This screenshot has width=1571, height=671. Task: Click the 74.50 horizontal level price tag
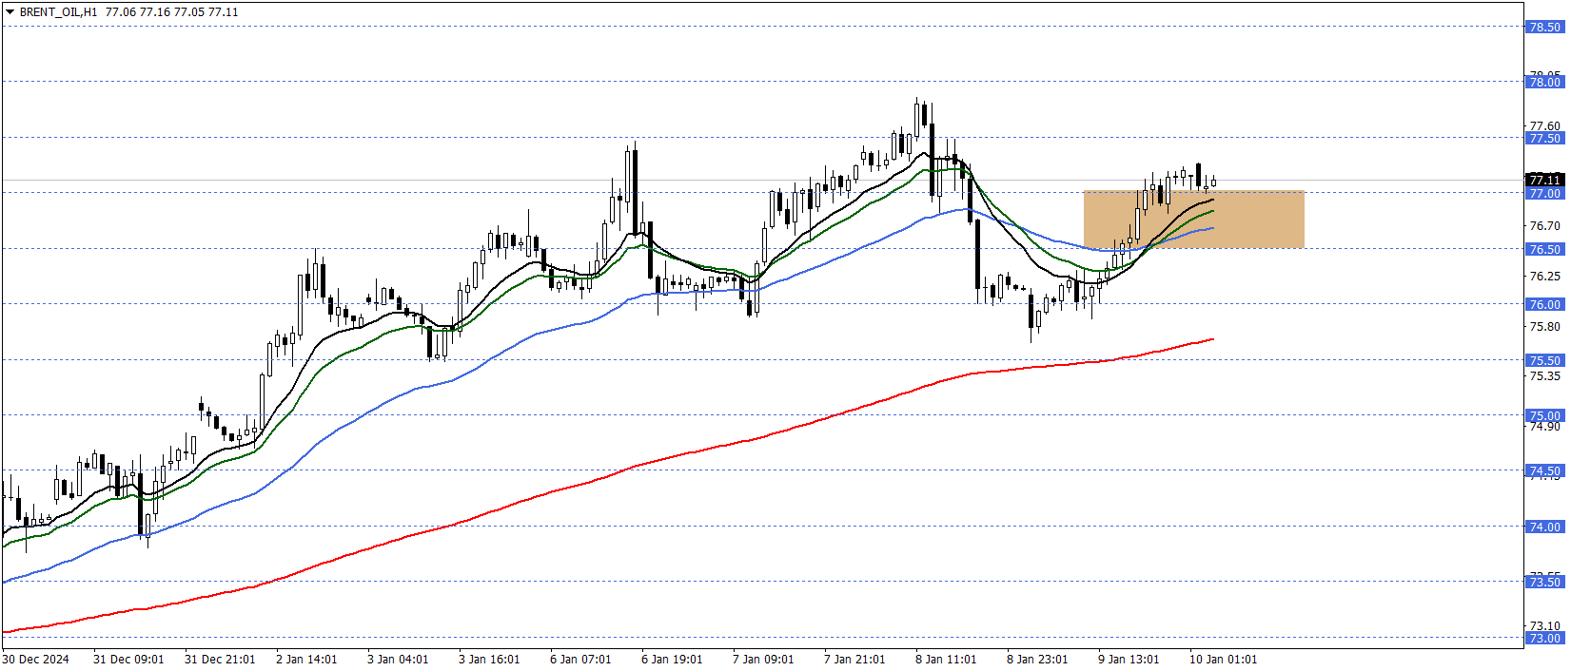[1544, 470]
